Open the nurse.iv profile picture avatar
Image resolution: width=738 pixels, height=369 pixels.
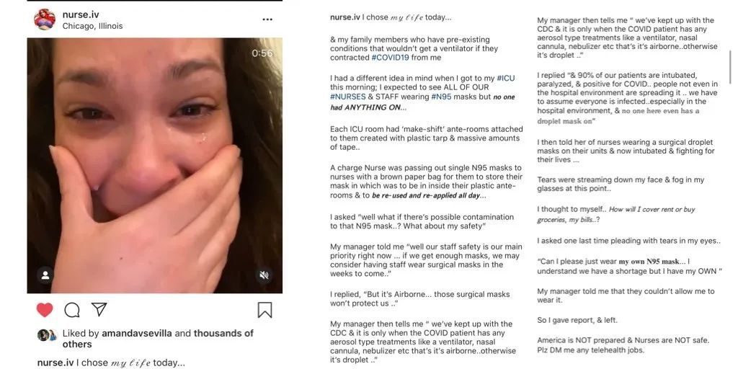coord(45,19)
